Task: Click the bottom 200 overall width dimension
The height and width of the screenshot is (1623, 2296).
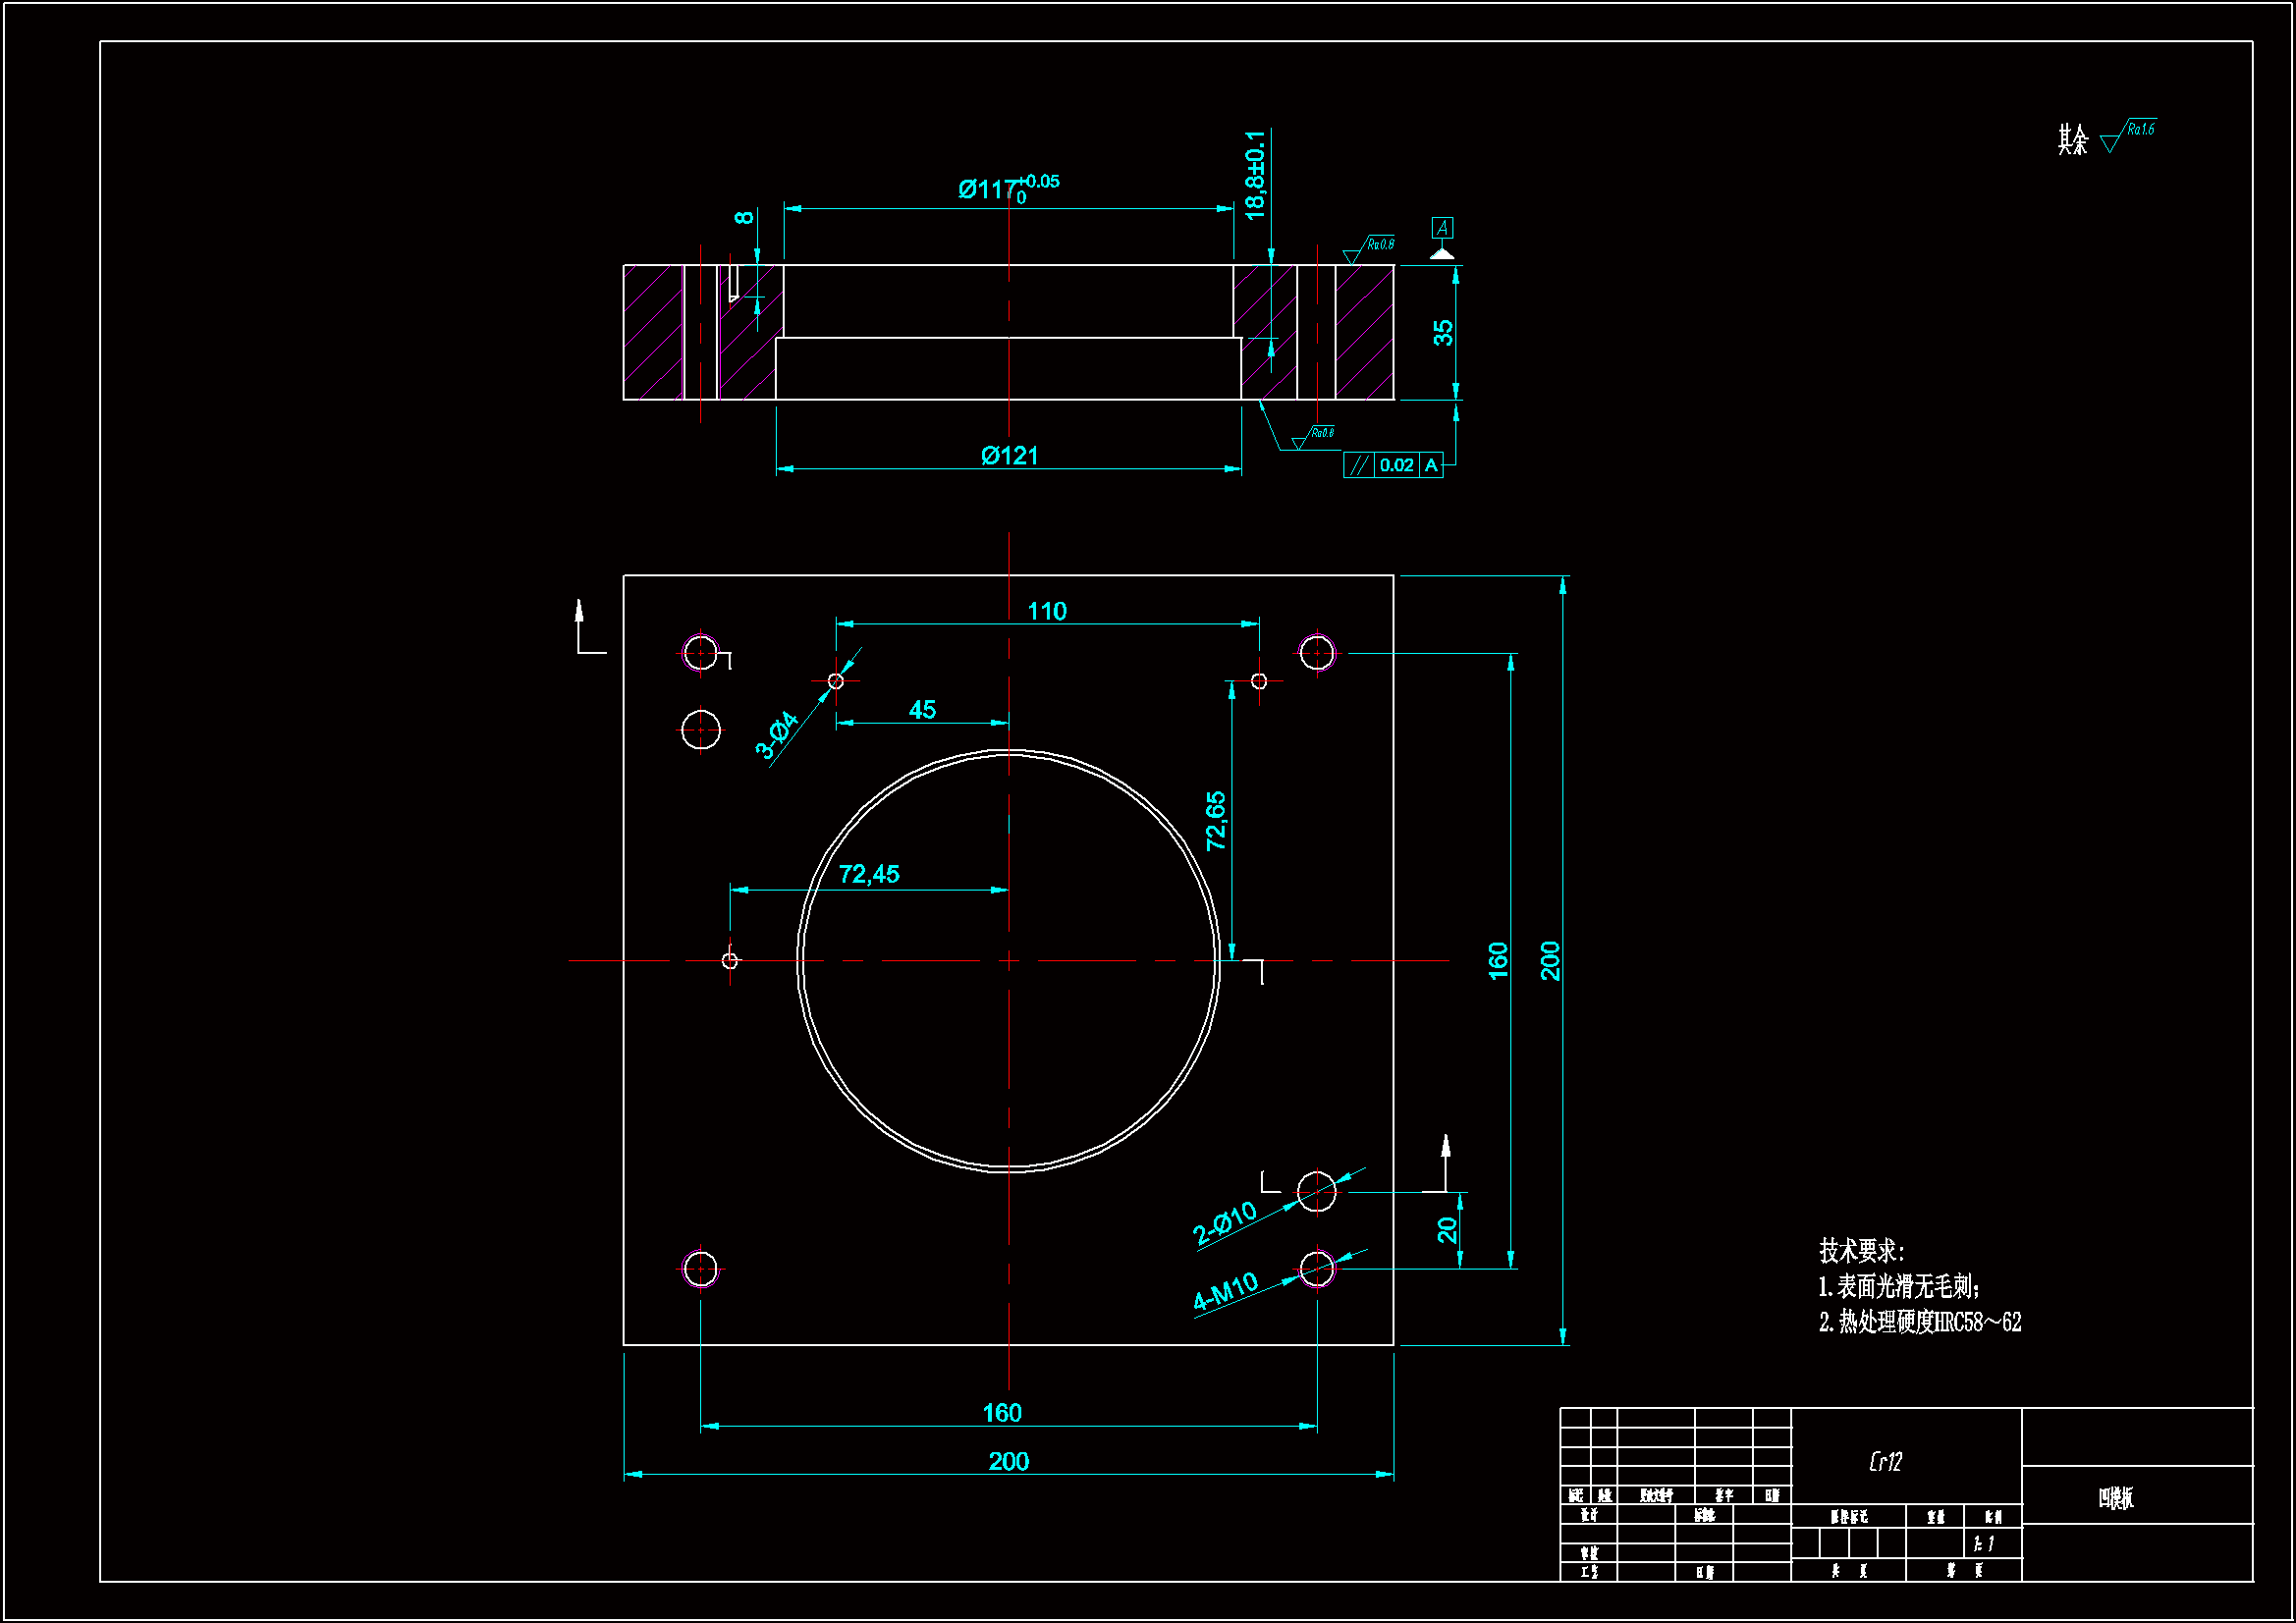Action: tap(1008, 1461)
